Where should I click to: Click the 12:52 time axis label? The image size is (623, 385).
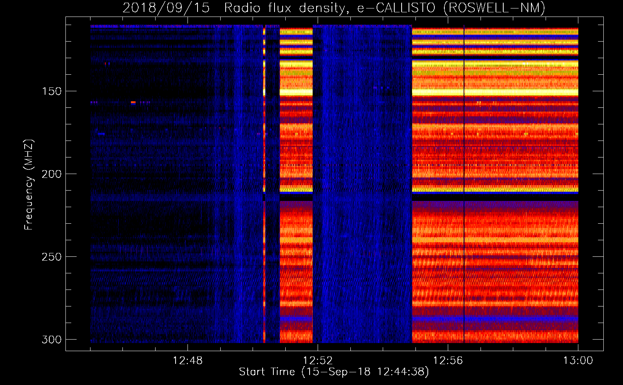[318, 361]
